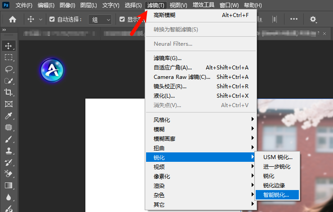
Task: Select the Lasso tool
Action: 9,69
